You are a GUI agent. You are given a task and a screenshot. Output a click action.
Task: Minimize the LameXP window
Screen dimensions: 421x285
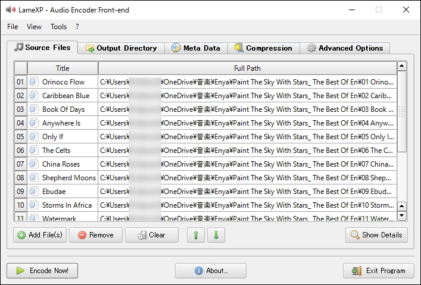pyautogui.click(x=352, y=10)
